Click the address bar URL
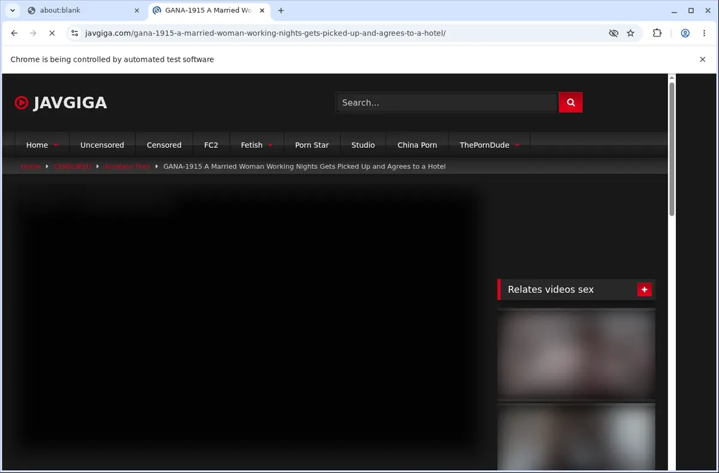This screenshot has height=473, width=719. [265, 34]
